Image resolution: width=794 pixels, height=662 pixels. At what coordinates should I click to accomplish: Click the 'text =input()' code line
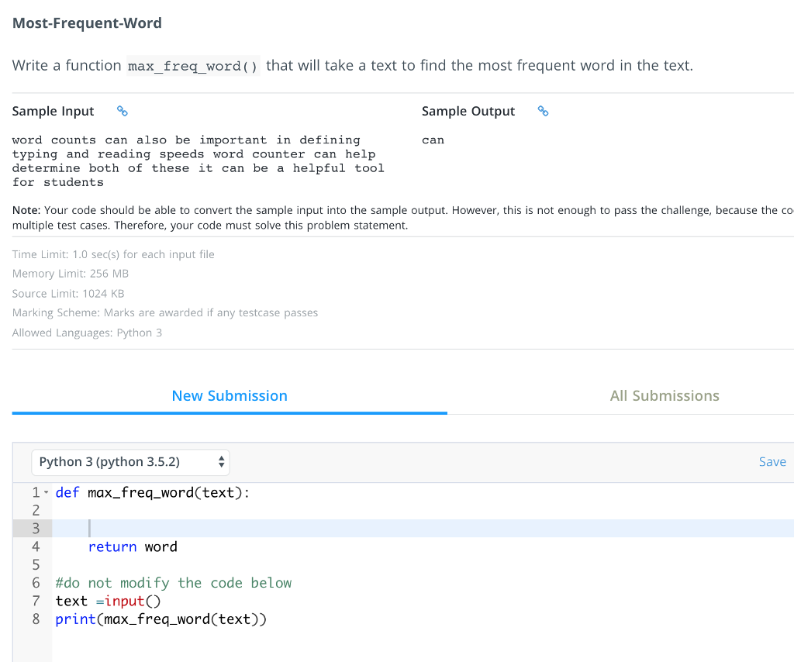pyautogui.click(x=108, y=602)
